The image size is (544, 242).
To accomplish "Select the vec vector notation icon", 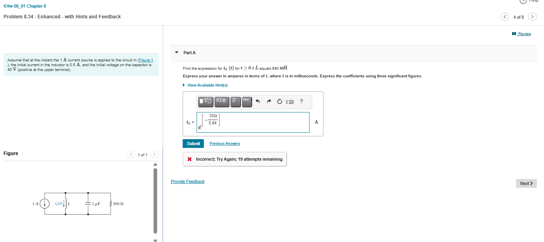I will point(246,101).
